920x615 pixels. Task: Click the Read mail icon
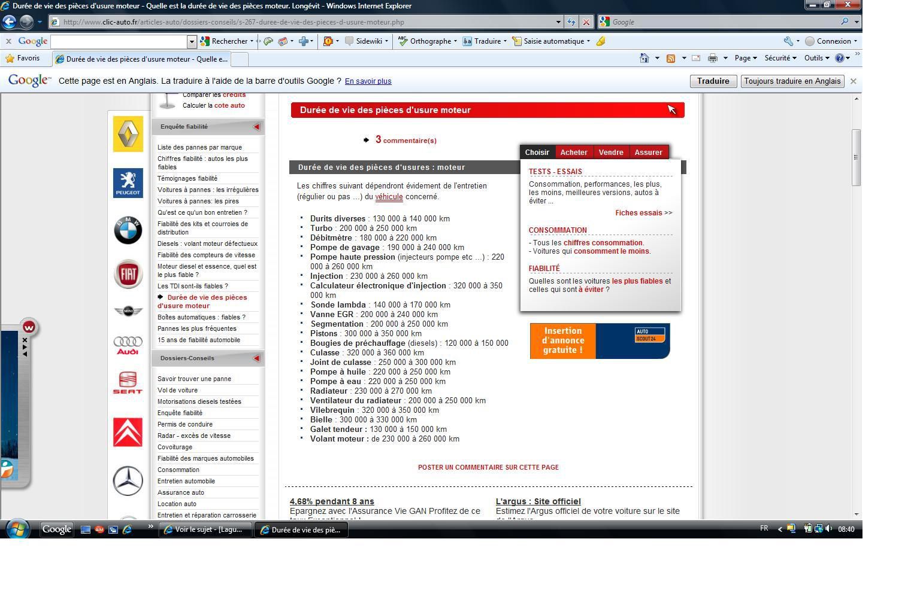[x=696, y=58]
